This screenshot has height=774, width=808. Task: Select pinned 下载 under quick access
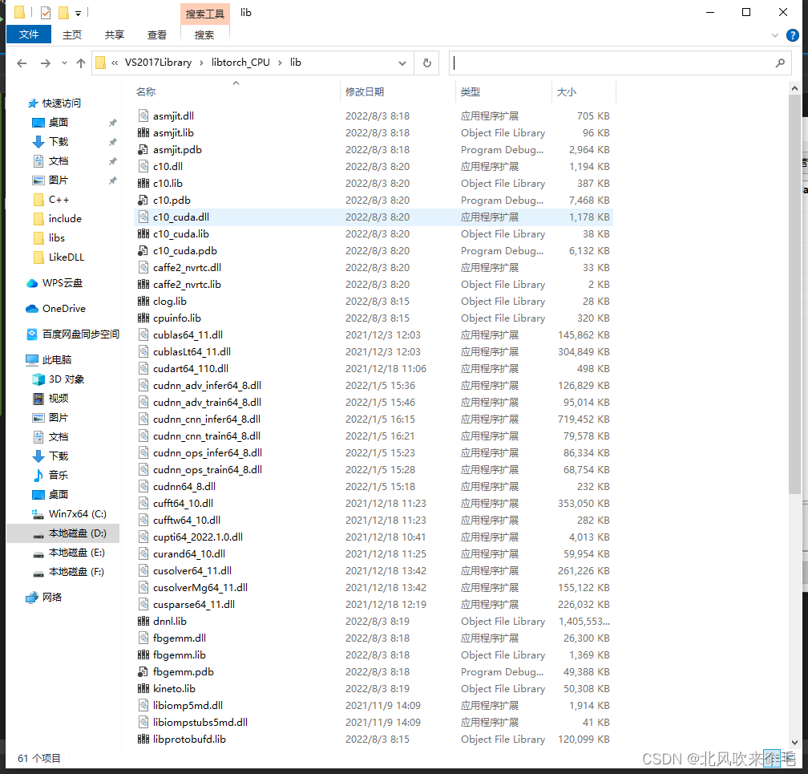click(58, 141)
